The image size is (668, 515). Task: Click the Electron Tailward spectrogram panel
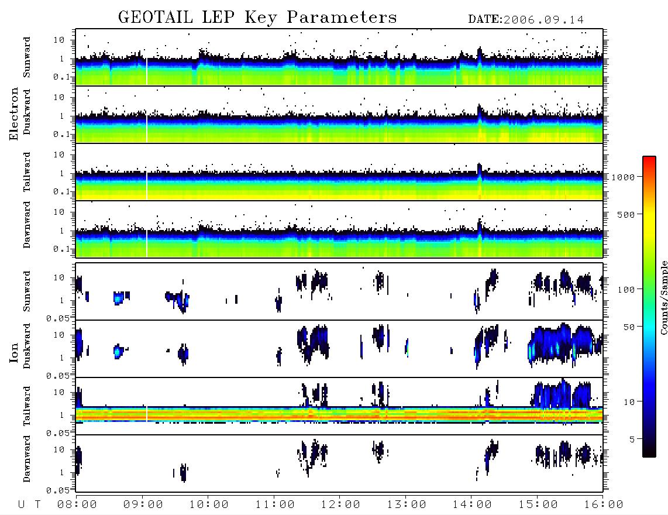tap(339, 172)
